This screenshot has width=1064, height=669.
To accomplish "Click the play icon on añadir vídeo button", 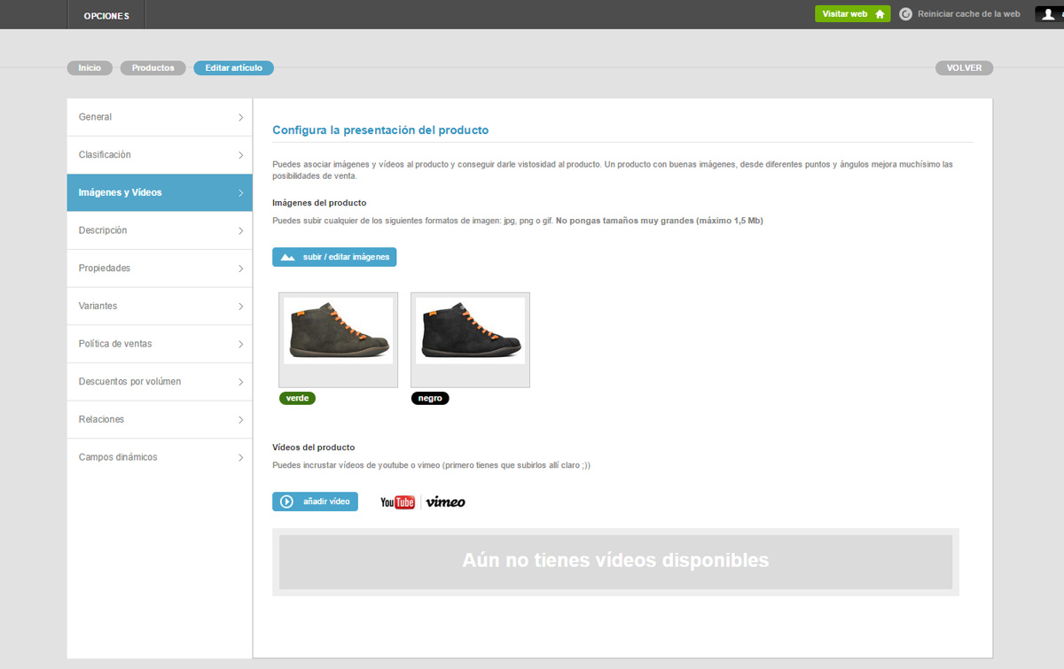I will pyautogui.click(x=286, y=502).
